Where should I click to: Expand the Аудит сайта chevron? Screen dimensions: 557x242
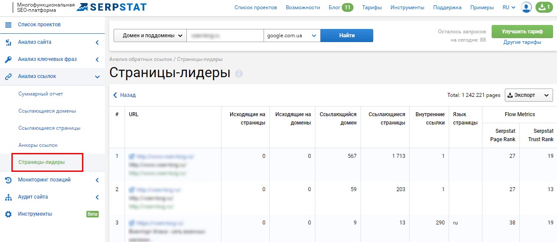(x=97, y=197)
